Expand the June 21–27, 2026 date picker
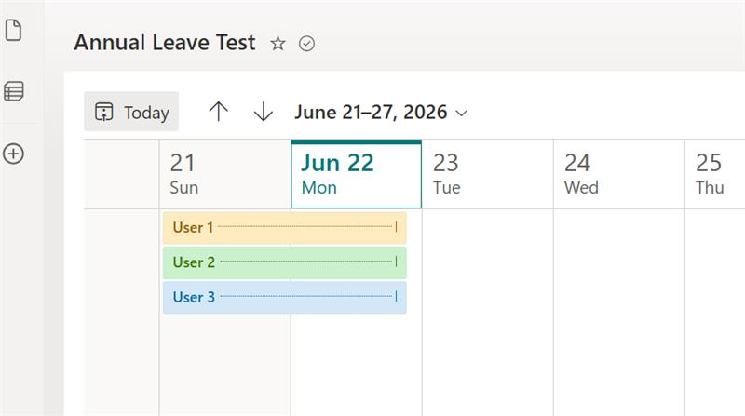Screen dimensions: 745x416 click(381, 113)
